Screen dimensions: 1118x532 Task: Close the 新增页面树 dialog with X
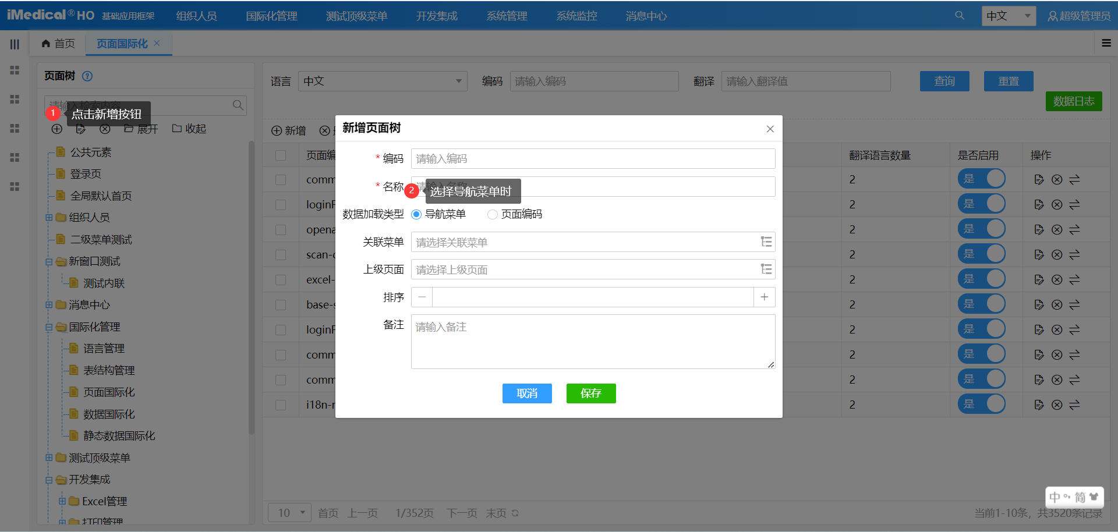point(770,129)
